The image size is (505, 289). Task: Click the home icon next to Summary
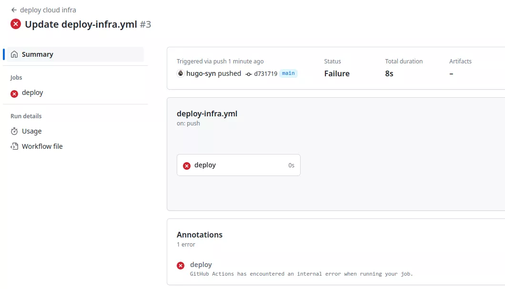click(14, 54)
